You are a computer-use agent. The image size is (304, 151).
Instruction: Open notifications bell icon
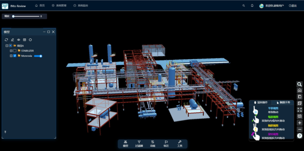[252, 6]
